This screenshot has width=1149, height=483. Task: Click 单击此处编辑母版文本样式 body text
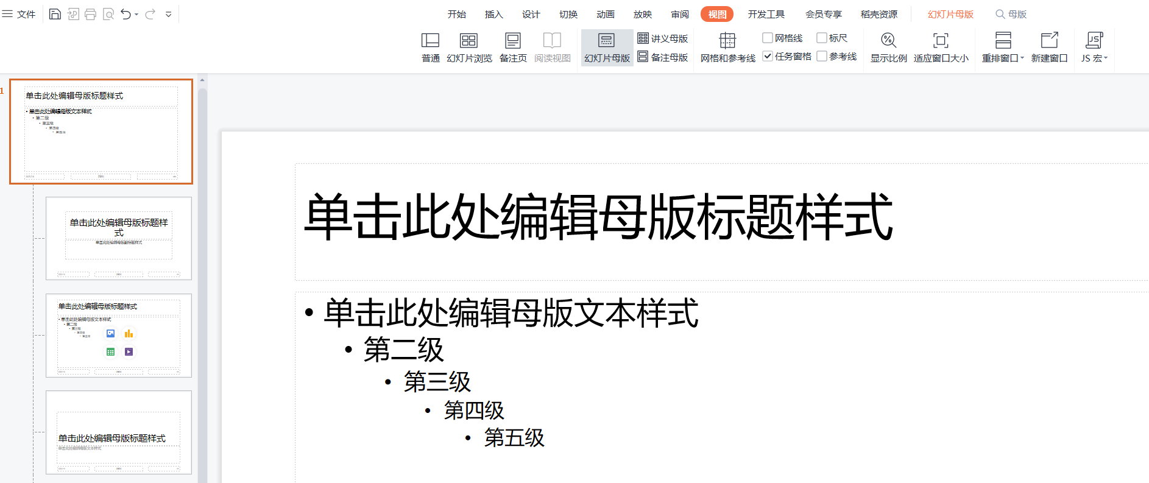[x=511, y=313]
